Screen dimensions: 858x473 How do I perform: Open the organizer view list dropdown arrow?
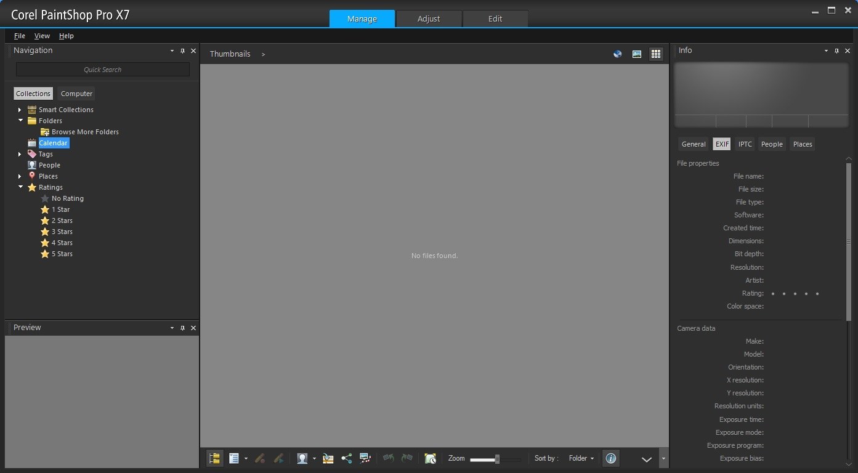coord(246,459)
